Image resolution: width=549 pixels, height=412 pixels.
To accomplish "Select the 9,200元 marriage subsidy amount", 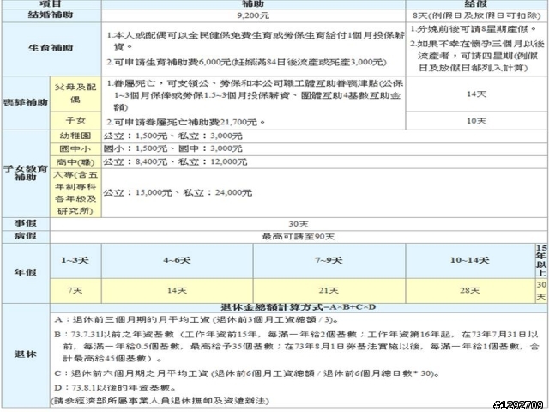I will point(253,15).
